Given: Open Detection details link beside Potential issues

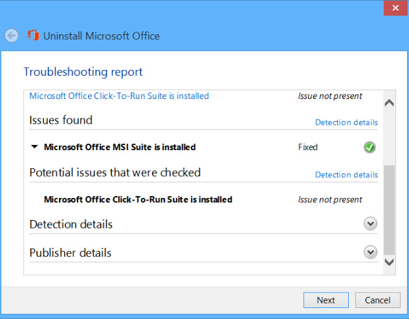Looking at the screenshot, I should tap(346, 175).
